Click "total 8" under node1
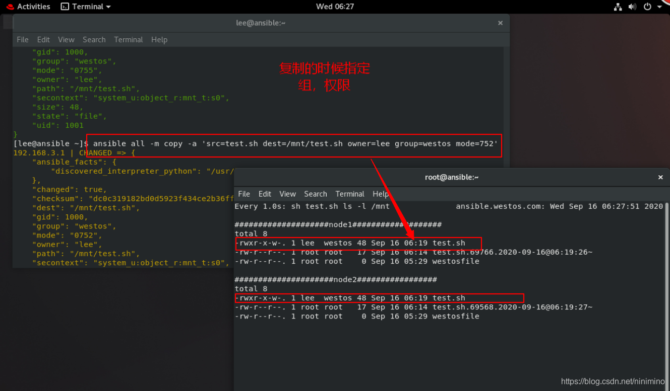670x391 pixels. point(251,233)
